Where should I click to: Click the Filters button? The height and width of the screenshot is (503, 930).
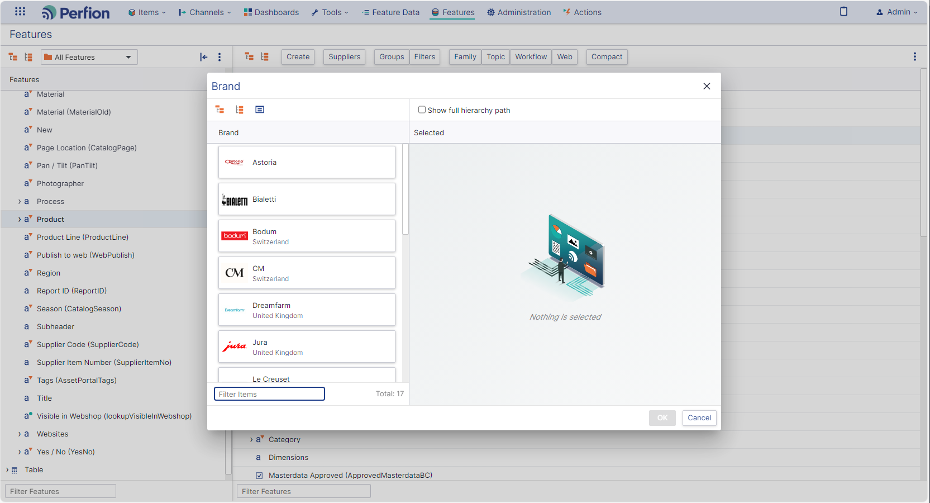coord(425,57)
